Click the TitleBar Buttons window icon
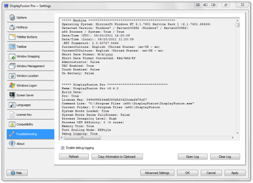 click(x=12, y=37)
